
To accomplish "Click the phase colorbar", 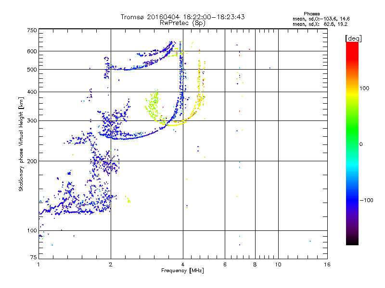I will 352,143.
